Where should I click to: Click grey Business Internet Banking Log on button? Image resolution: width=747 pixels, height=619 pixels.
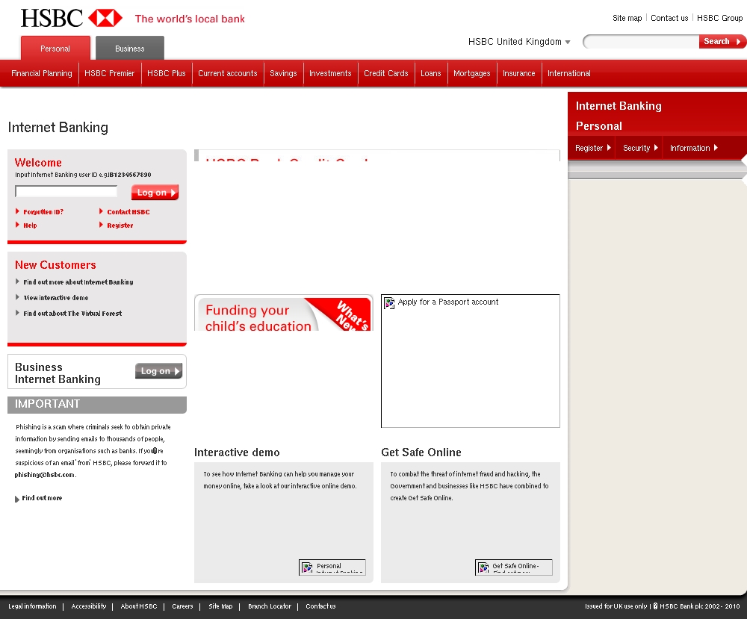158,371
